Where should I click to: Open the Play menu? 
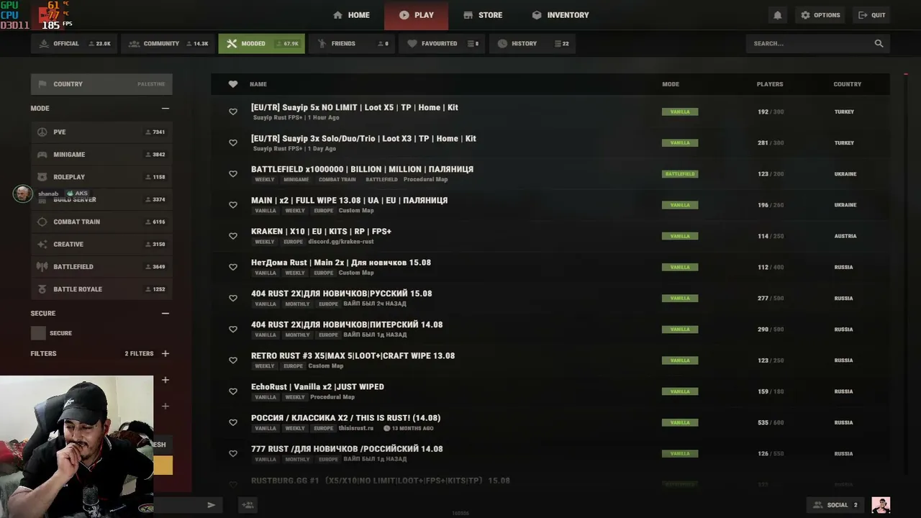point(416,15)
